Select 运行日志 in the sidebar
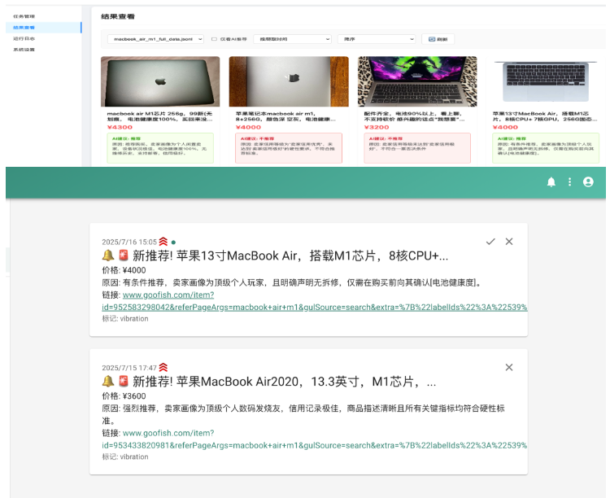The image size is (610, 498). (24, 38)
